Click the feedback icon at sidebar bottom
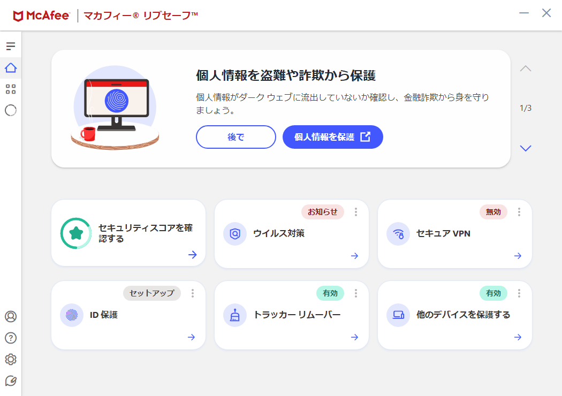 pyautogui.click(x=11, y=380)
